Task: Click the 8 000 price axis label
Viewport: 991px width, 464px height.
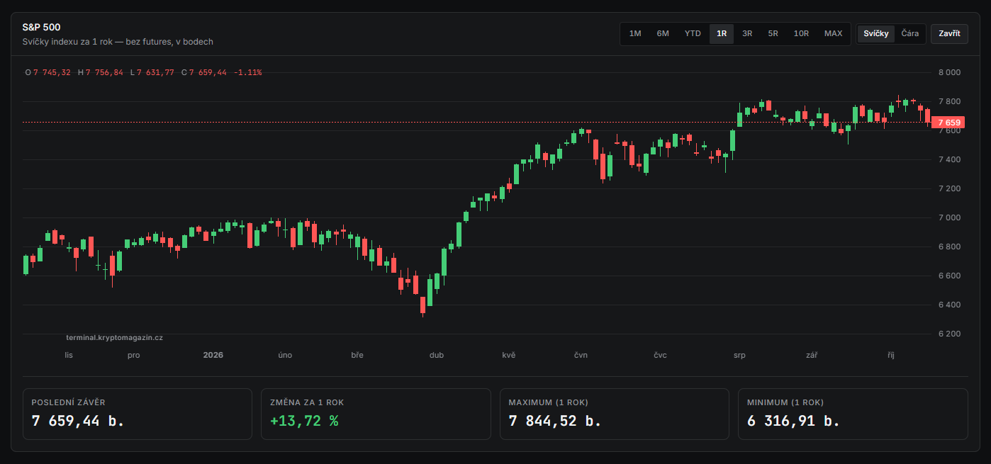Action: [x=949, y=72]
